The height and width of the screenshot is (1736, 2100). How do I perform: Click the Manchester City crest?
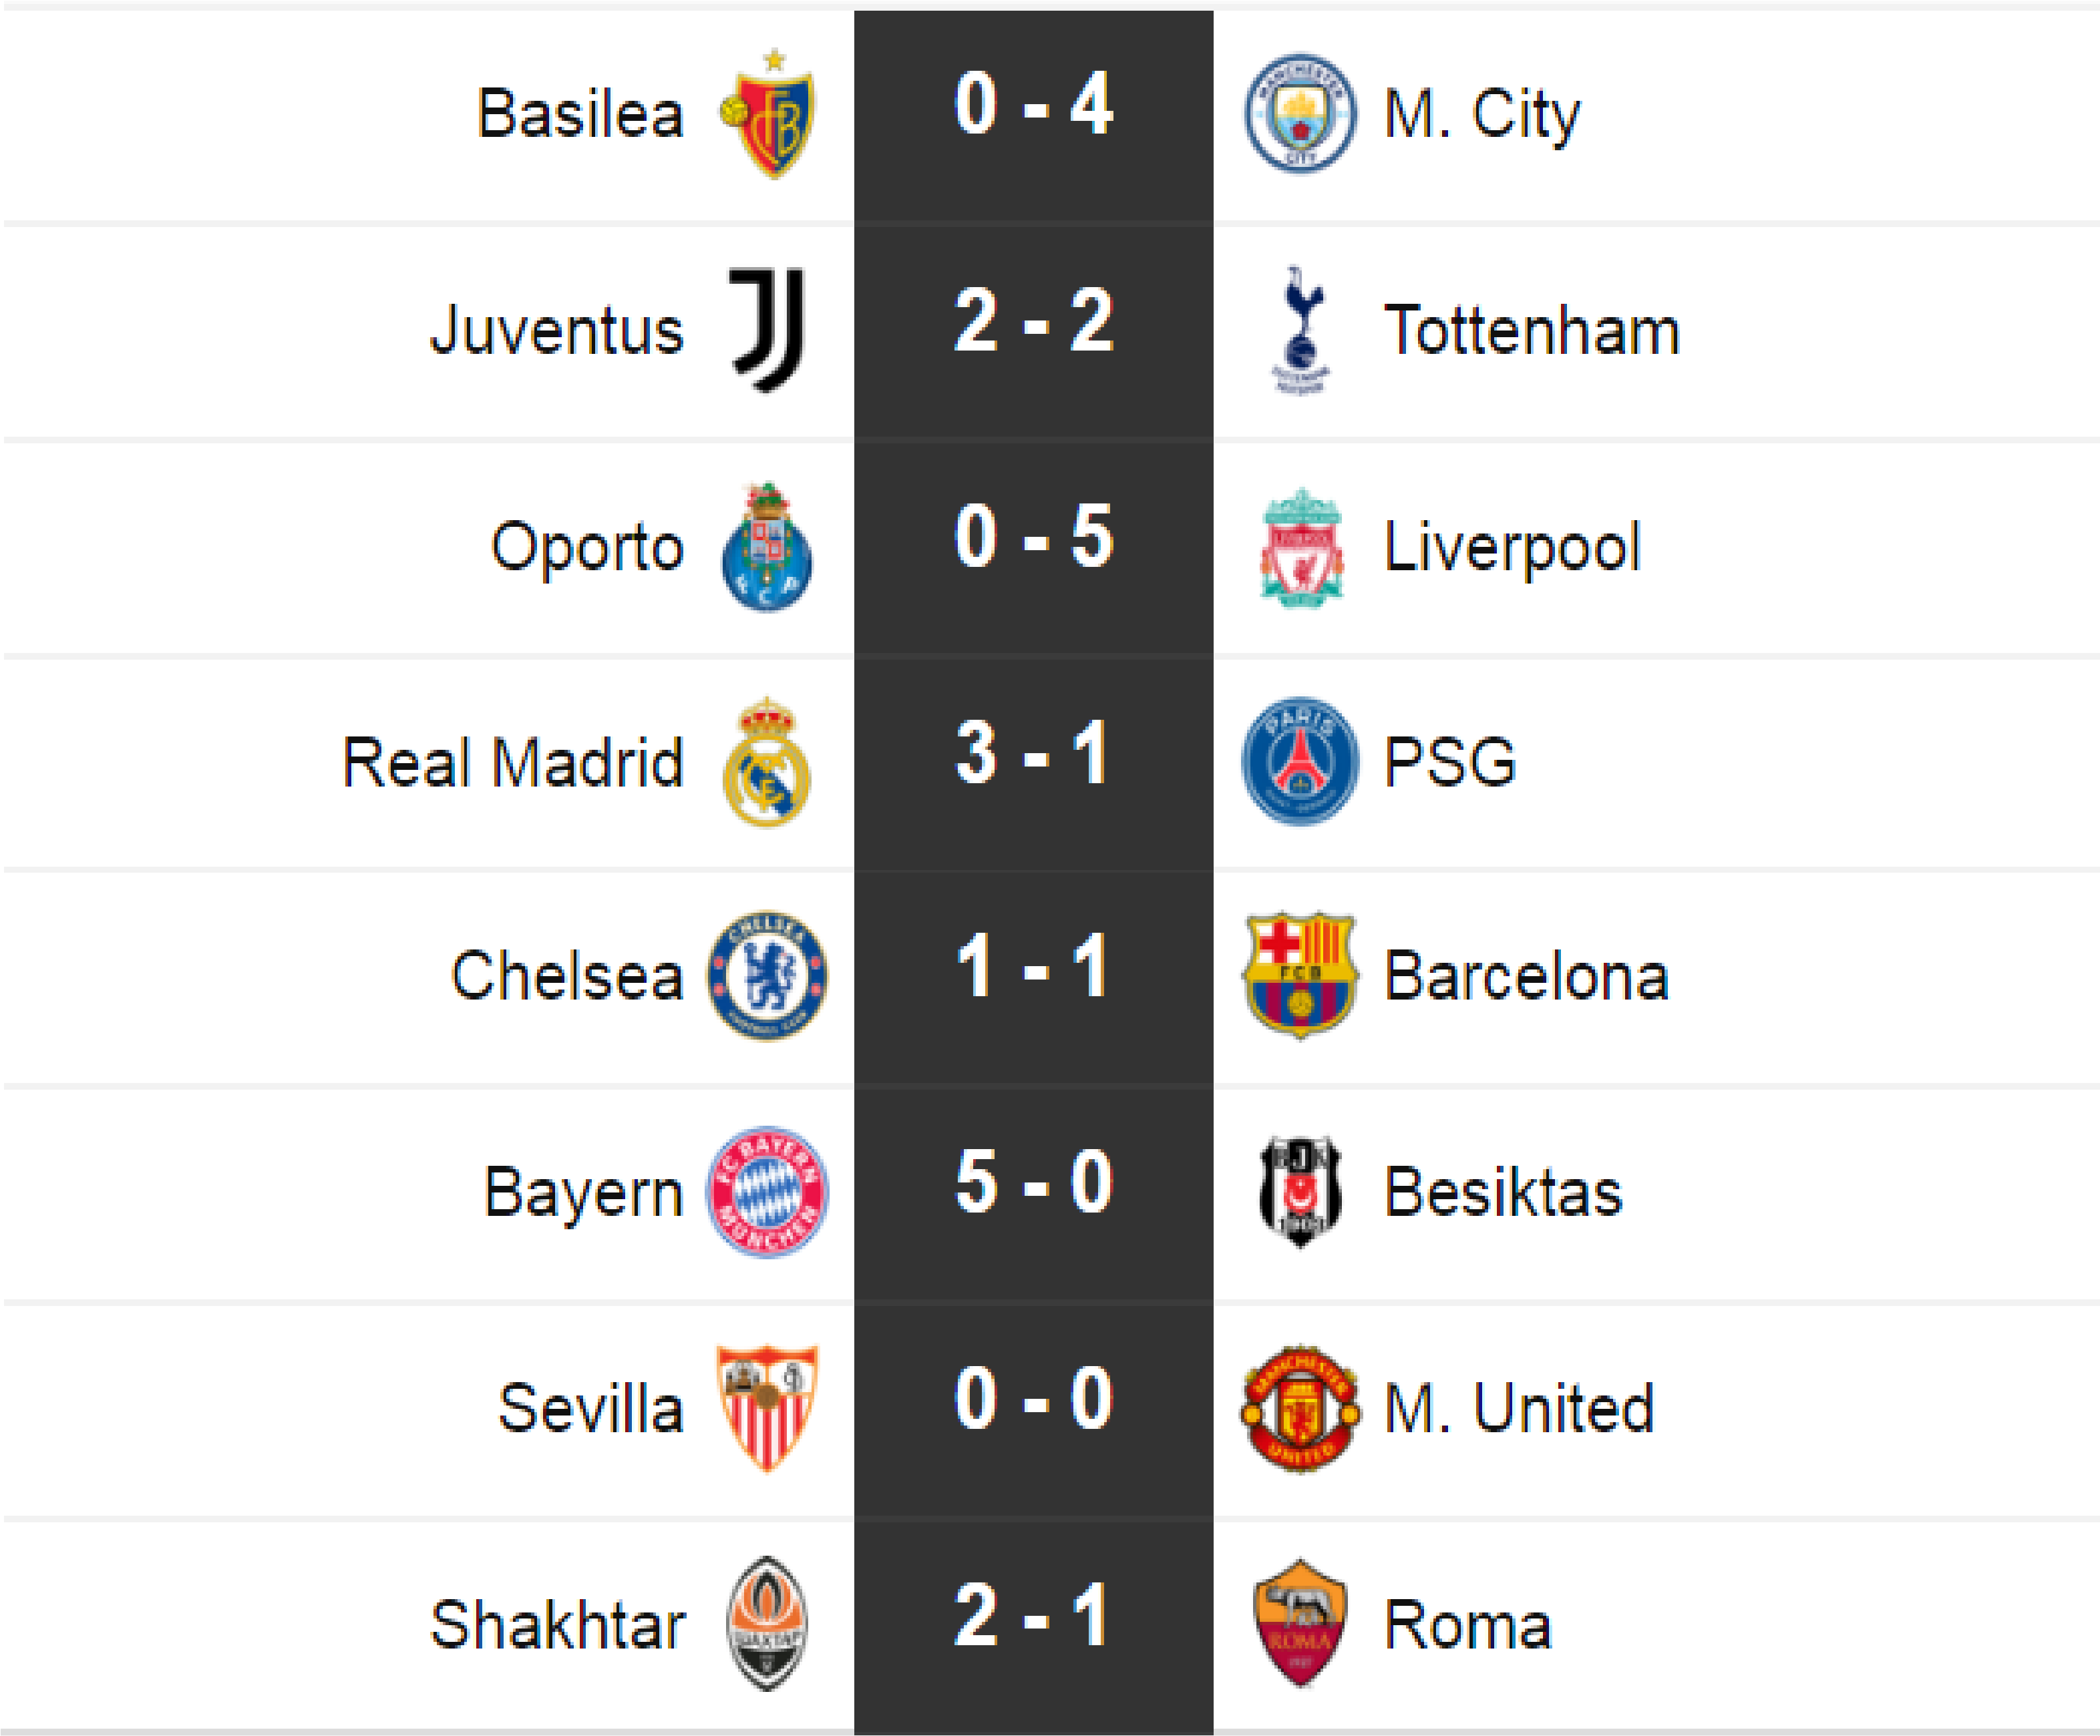point(1300,113)
